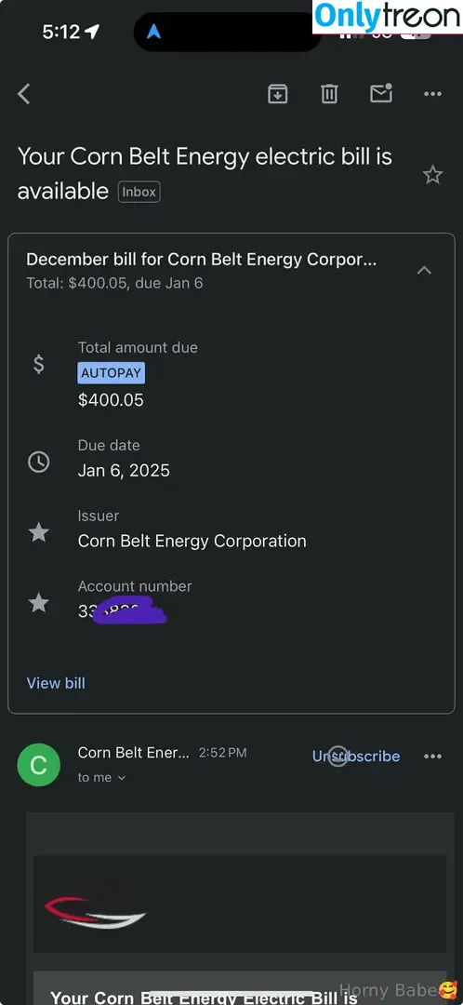This screenshot has height=1005, width=463.
Task: Open the sender message three-dot menu
Action: pyautogui.click(x=433, y=757)
